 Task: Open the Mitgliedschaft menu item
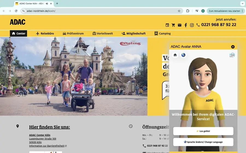coord(133,33)
